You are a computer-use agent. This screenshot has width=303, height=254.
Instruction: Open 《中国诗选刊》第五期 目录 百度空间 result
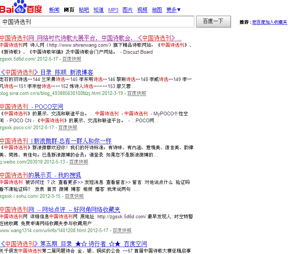pos(74,243)
